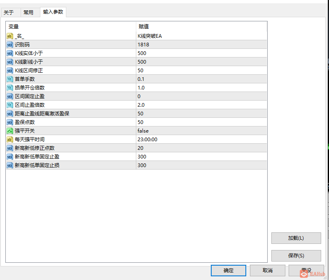Select the K线突破EA value cell

[x=201, y=36]
